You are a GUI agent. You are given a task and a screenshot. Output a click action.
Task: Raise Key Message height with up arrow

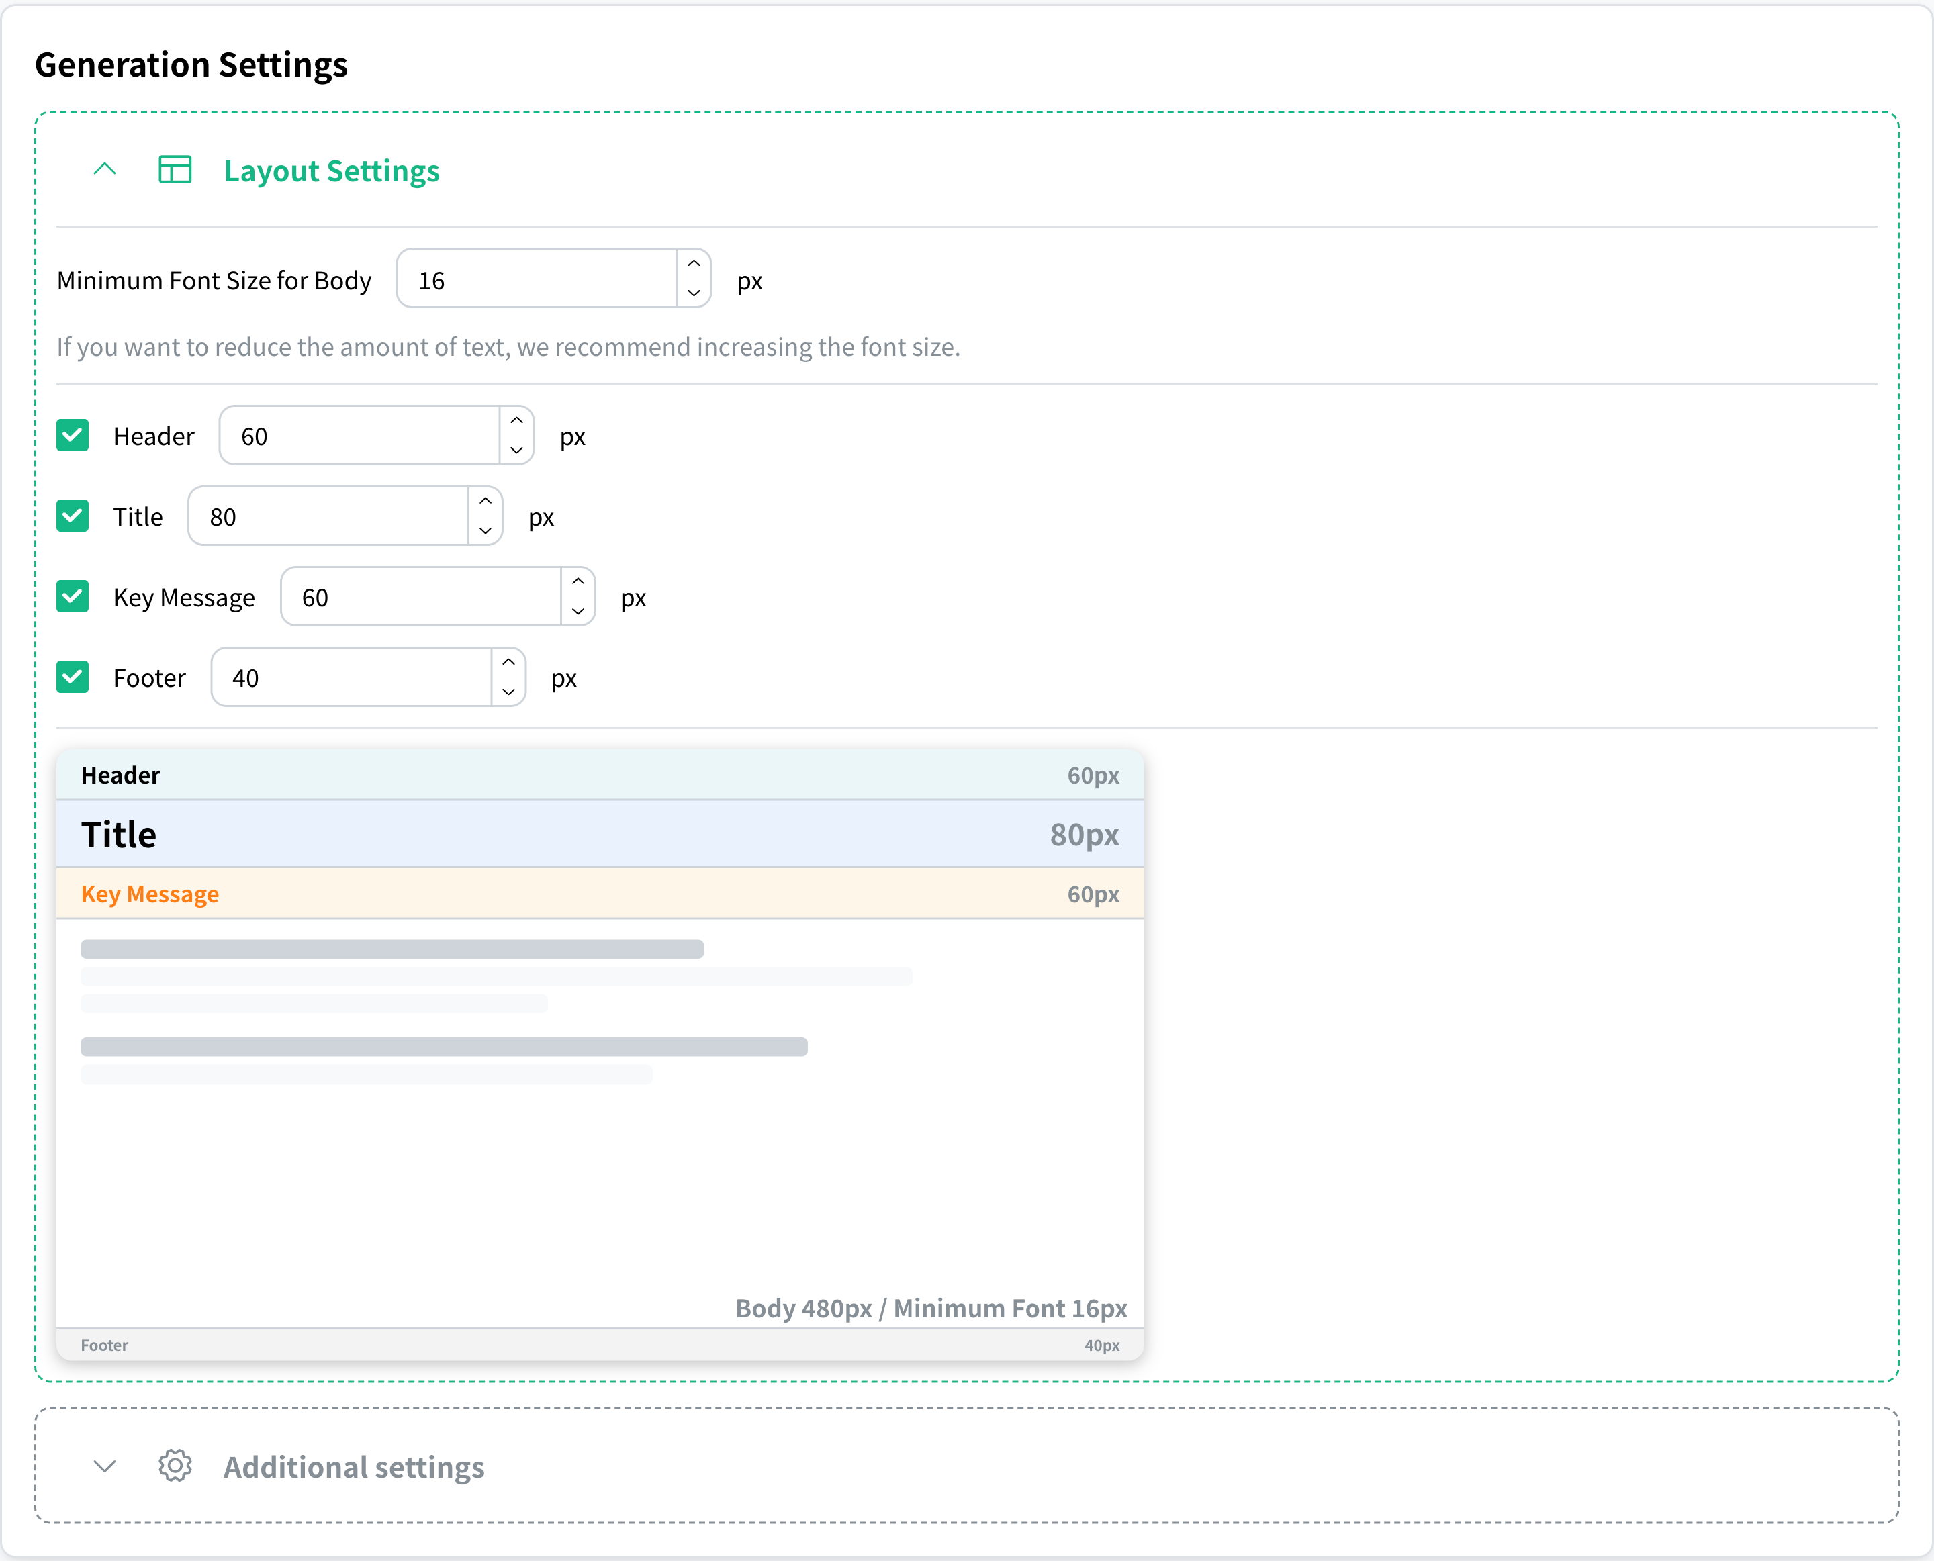tap(578, 581)
